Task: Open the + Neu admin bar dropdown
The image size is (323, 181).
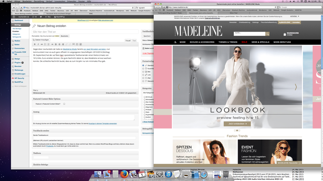Action: pos(48,17)
